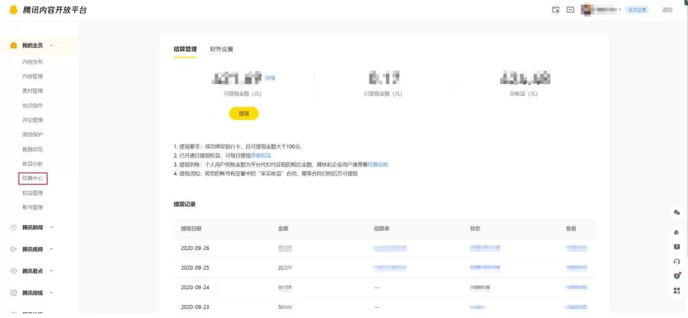Click the 退出 logout link
The height and width of the screenshot is (318, 688).
tap(667, 10)
